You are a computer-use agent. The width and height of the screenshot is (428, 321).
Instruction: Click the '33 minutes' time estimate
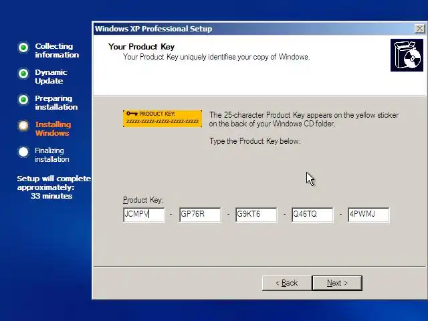(x=51, y=196)
